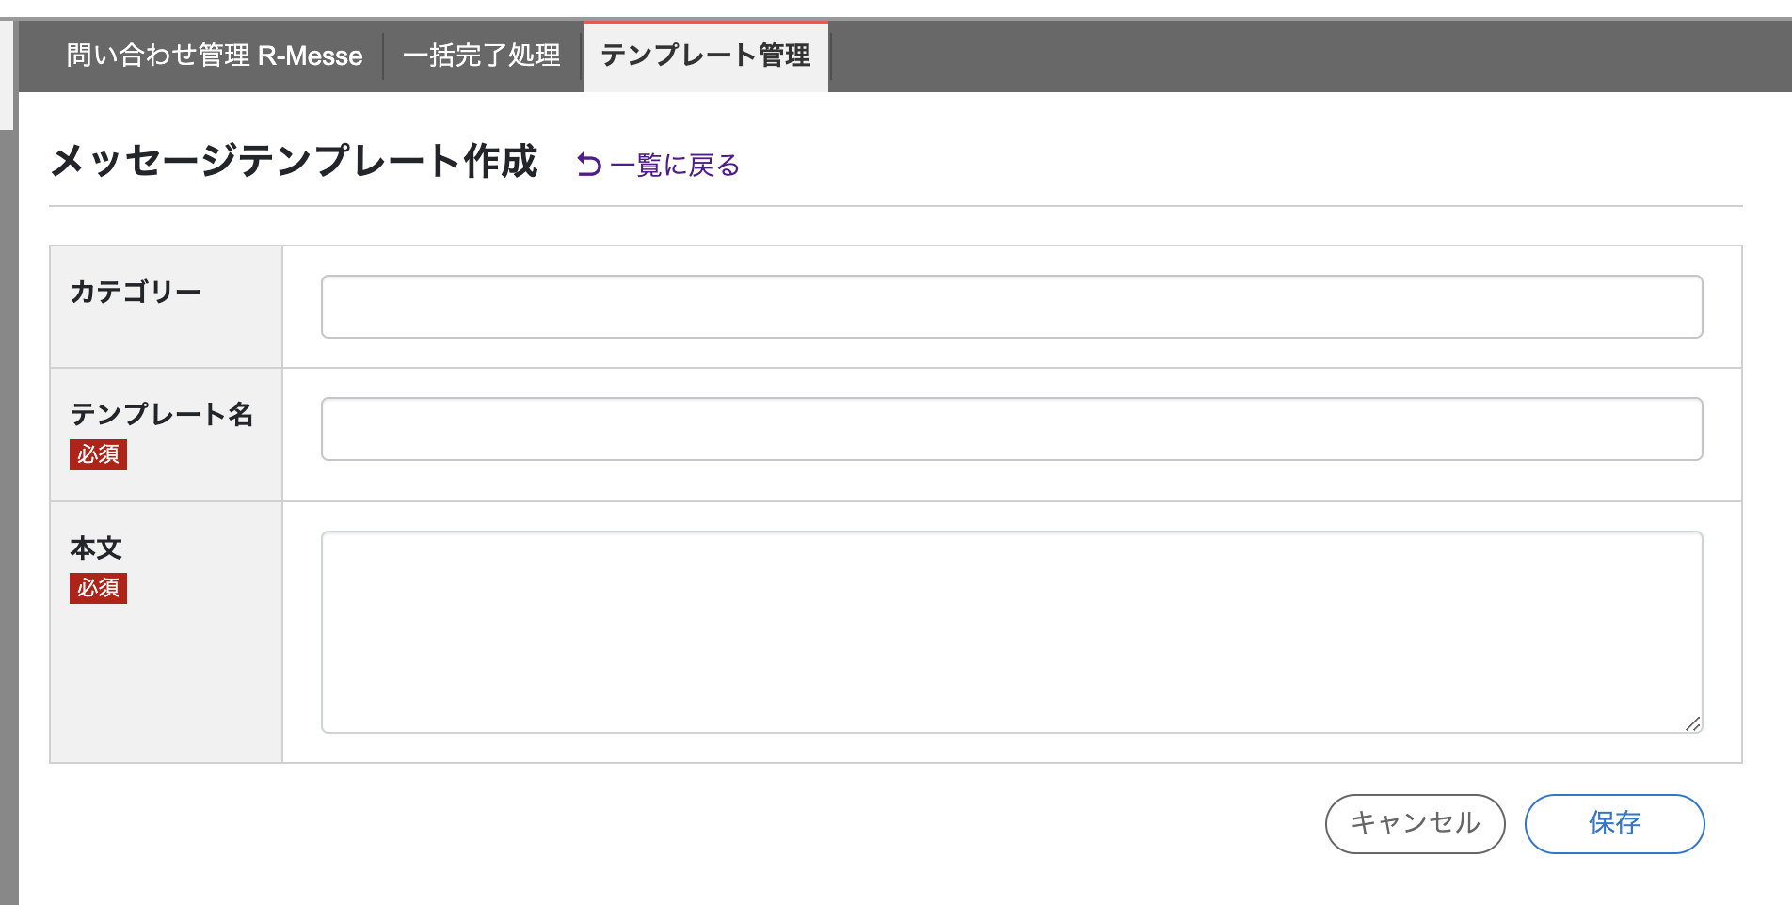This screenshot has height=905, width=1792.
Task: Click the 必須 badge under テンプレート名
Action: pyautogui.click(x=98, y=454)
